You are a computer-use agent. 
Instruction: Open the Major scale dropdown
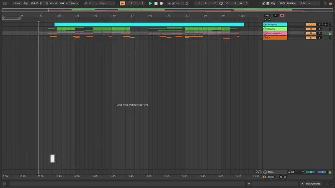[x=107, y=3]
